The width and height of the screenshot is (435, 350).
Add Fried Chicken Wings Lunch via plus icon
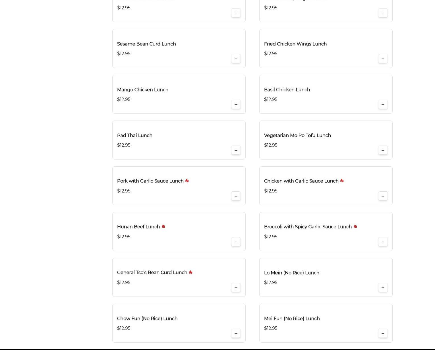point(383,59)
